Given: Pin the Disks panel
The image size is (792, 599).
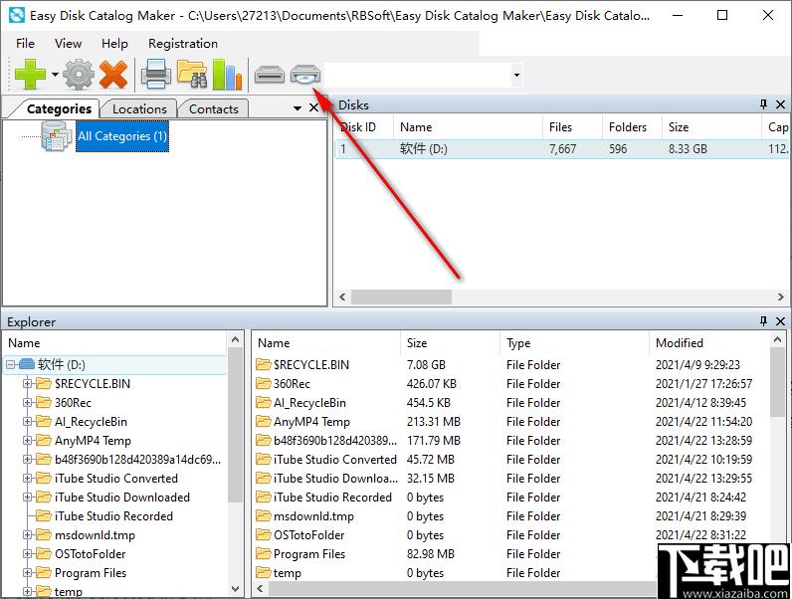Looking at the screenshot, I should (x=763, y=104).
